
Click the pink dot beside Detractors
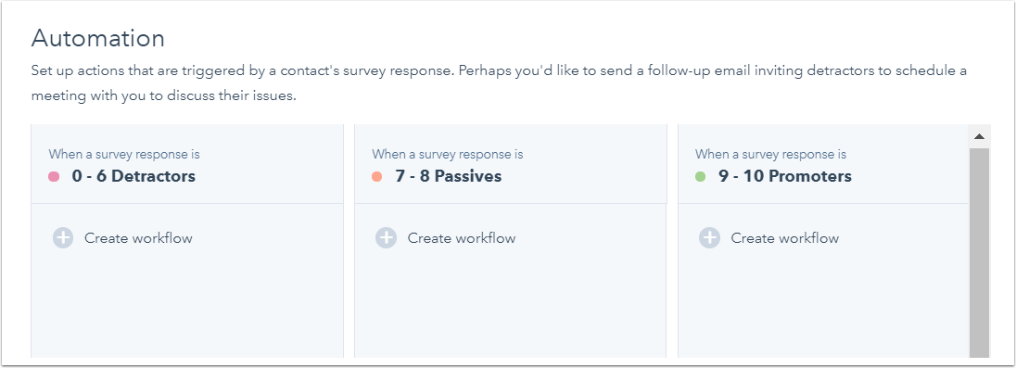pos(54,176)
